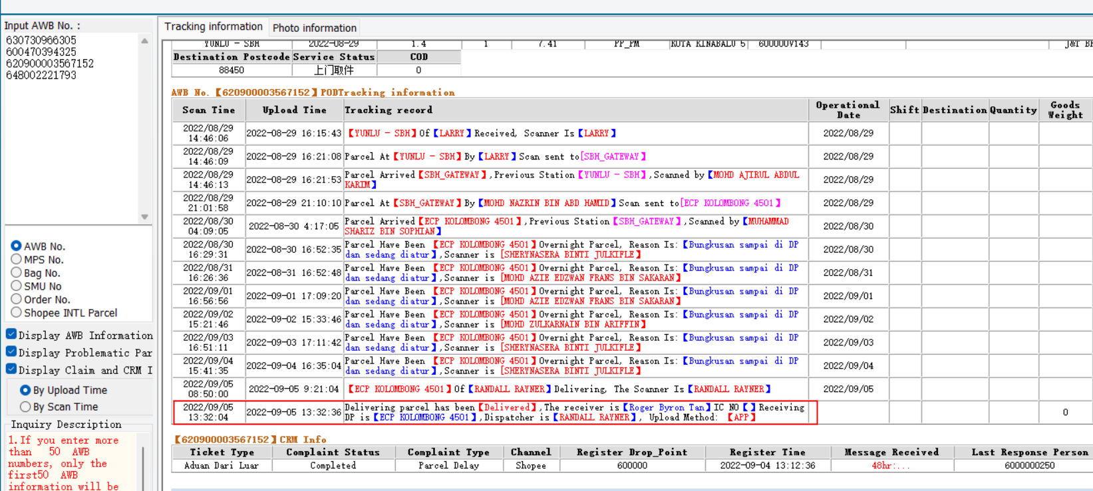1093x491 pixels.
Task: Click AWB number 600470394325 in list
Action: [41, 52]
